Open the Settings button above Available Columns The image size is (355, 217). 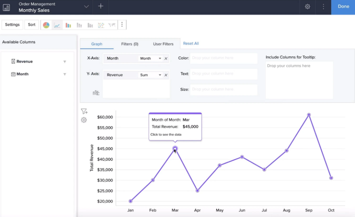[12, 25]
